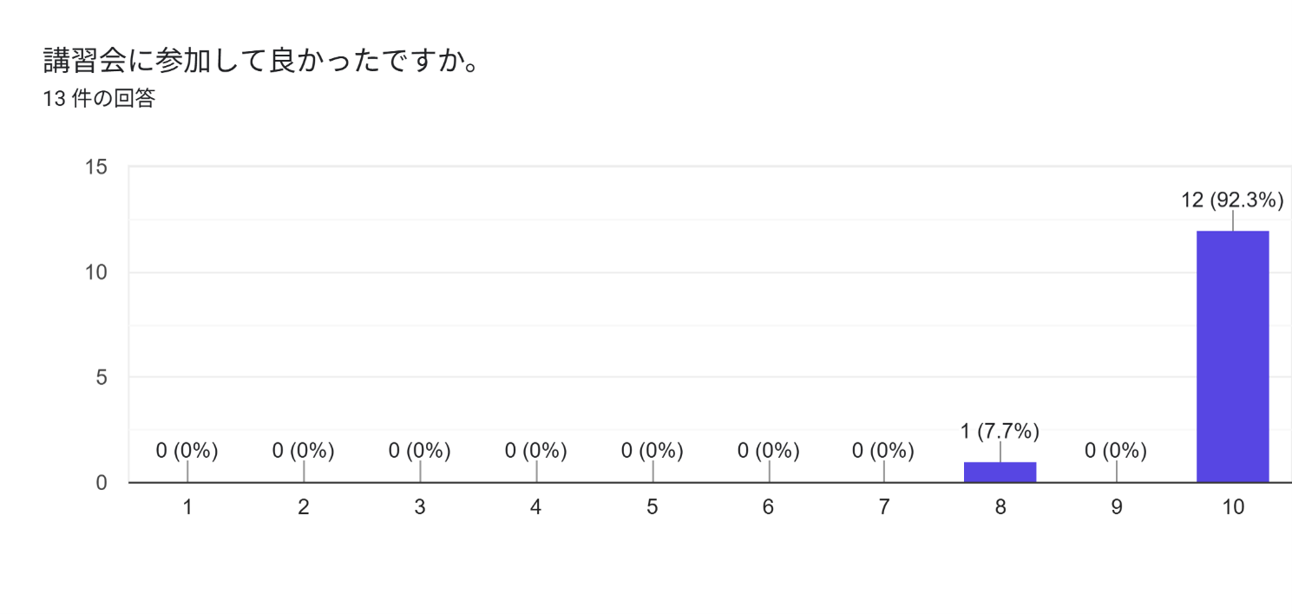Click x-axis label 7
The height and width of the screenshot is (614, 1292).
coord(884,507)
